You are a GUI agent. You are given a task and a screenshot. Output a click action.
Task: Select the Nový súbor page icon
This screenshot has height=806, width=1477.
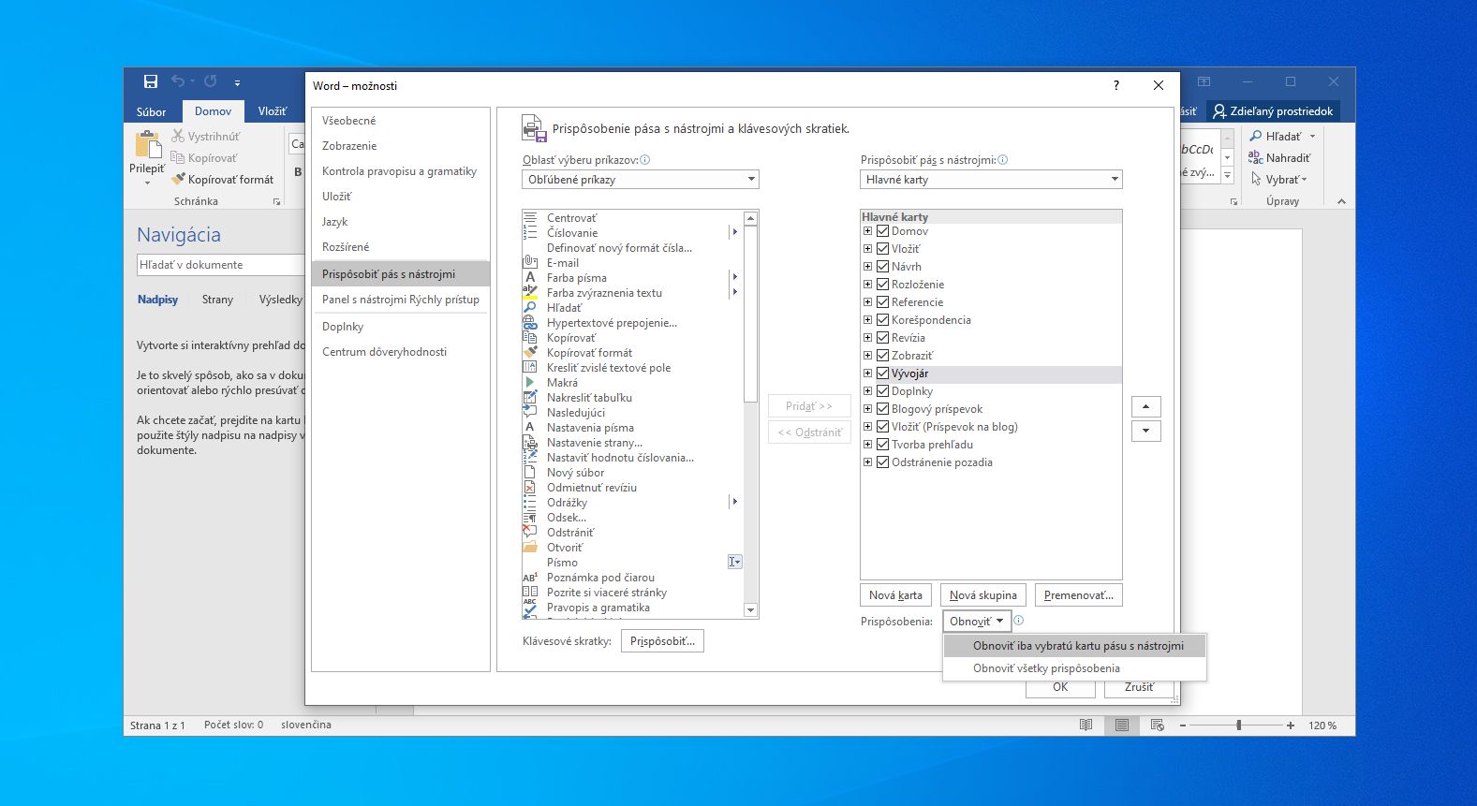click(x=530, y=473)
